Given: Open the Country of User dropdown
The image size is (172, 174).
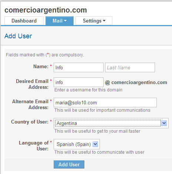Looking at the screenshot, I should click(111, 123).
